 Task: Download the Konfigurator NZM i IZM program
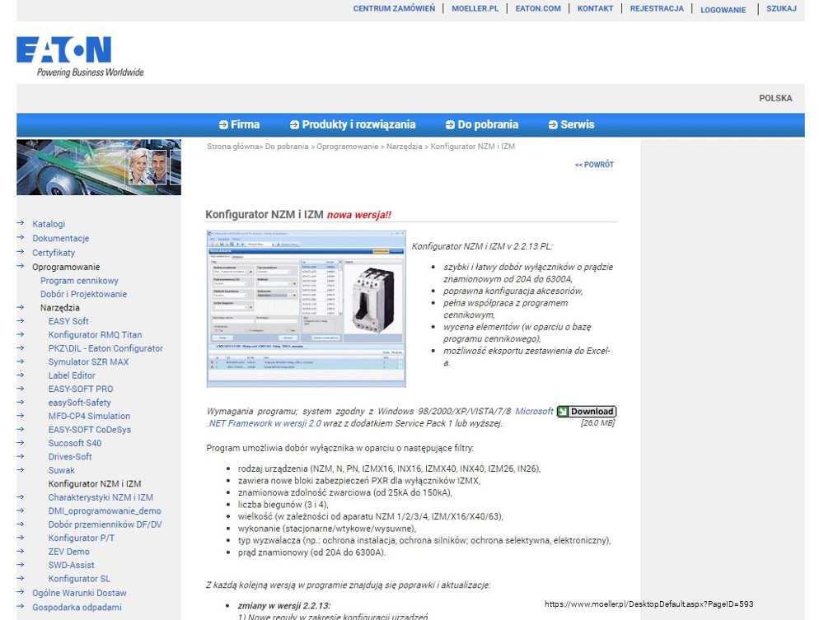pos(587,412)
